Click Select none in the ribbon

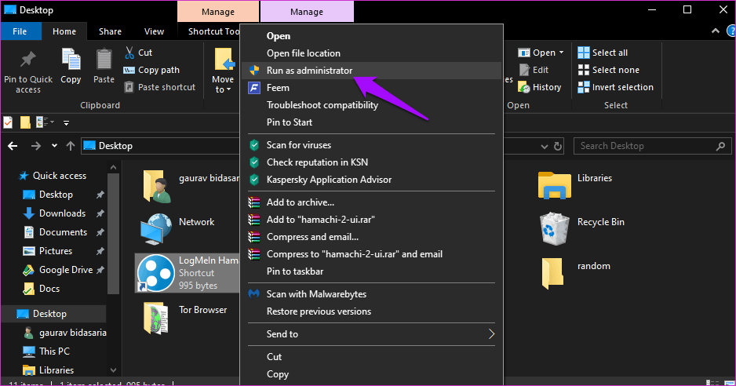[x=608, y=70]
